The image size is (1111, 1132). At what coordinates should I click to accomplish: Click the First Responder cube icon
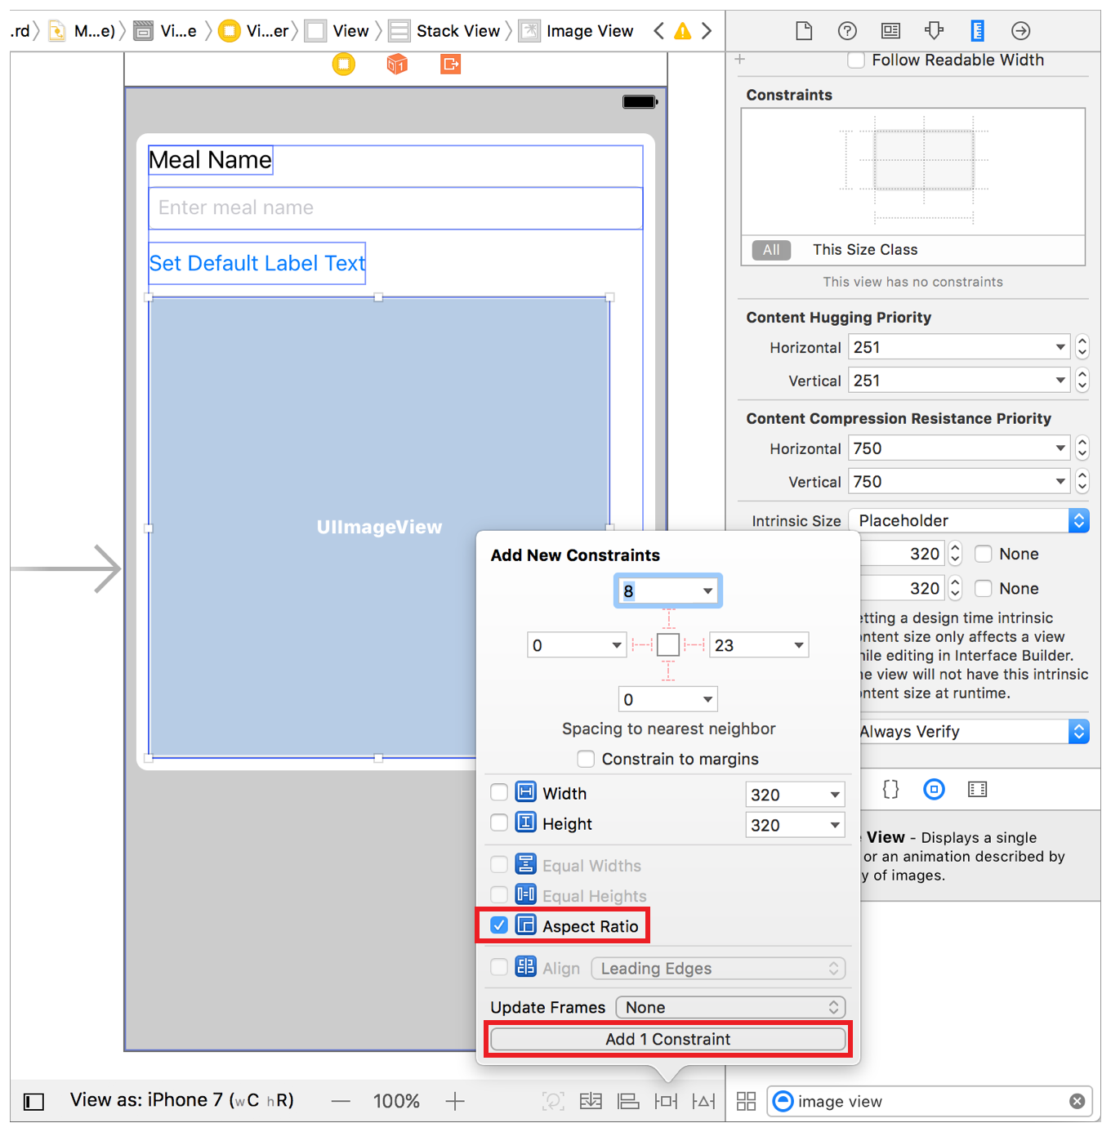click(397, 64)
